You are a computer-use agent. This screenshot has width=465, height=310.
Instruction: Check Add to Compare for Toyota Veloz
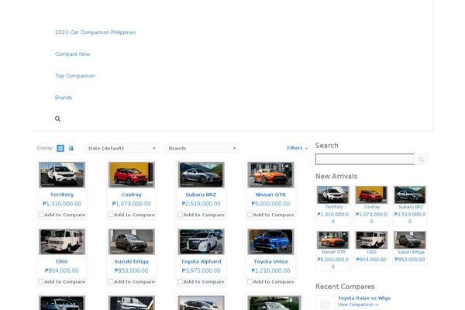pyautogui.click(x=250, y=281)
